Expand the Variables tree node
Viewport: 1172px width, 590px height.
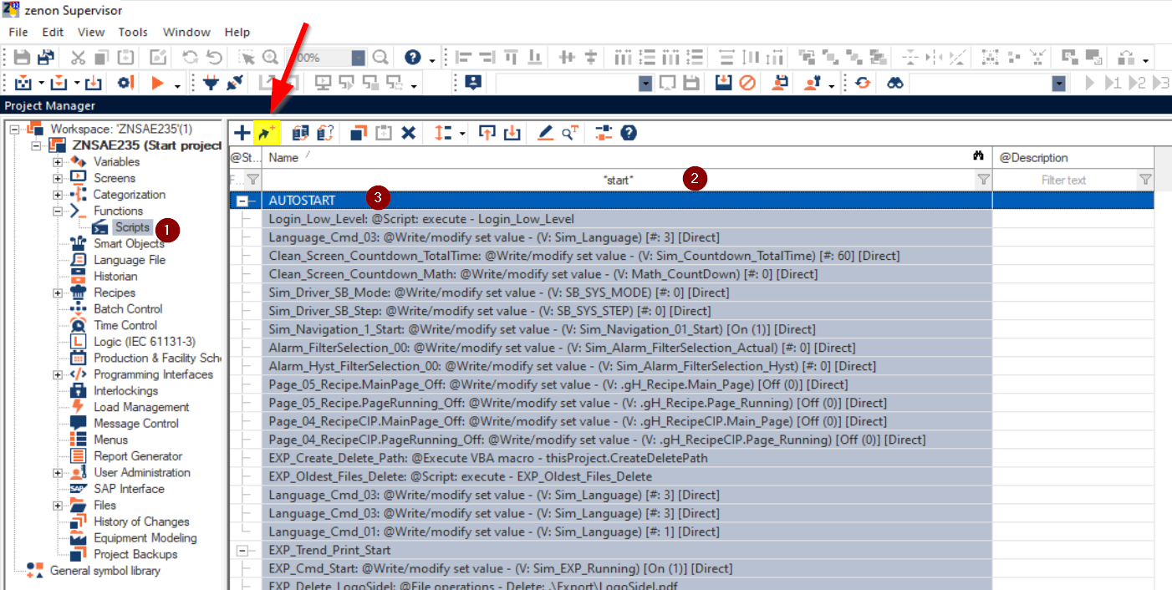tap(58, 162)
